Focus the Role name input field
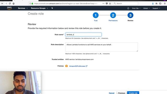Screen dimensions: 167x94 pos(83,34)
